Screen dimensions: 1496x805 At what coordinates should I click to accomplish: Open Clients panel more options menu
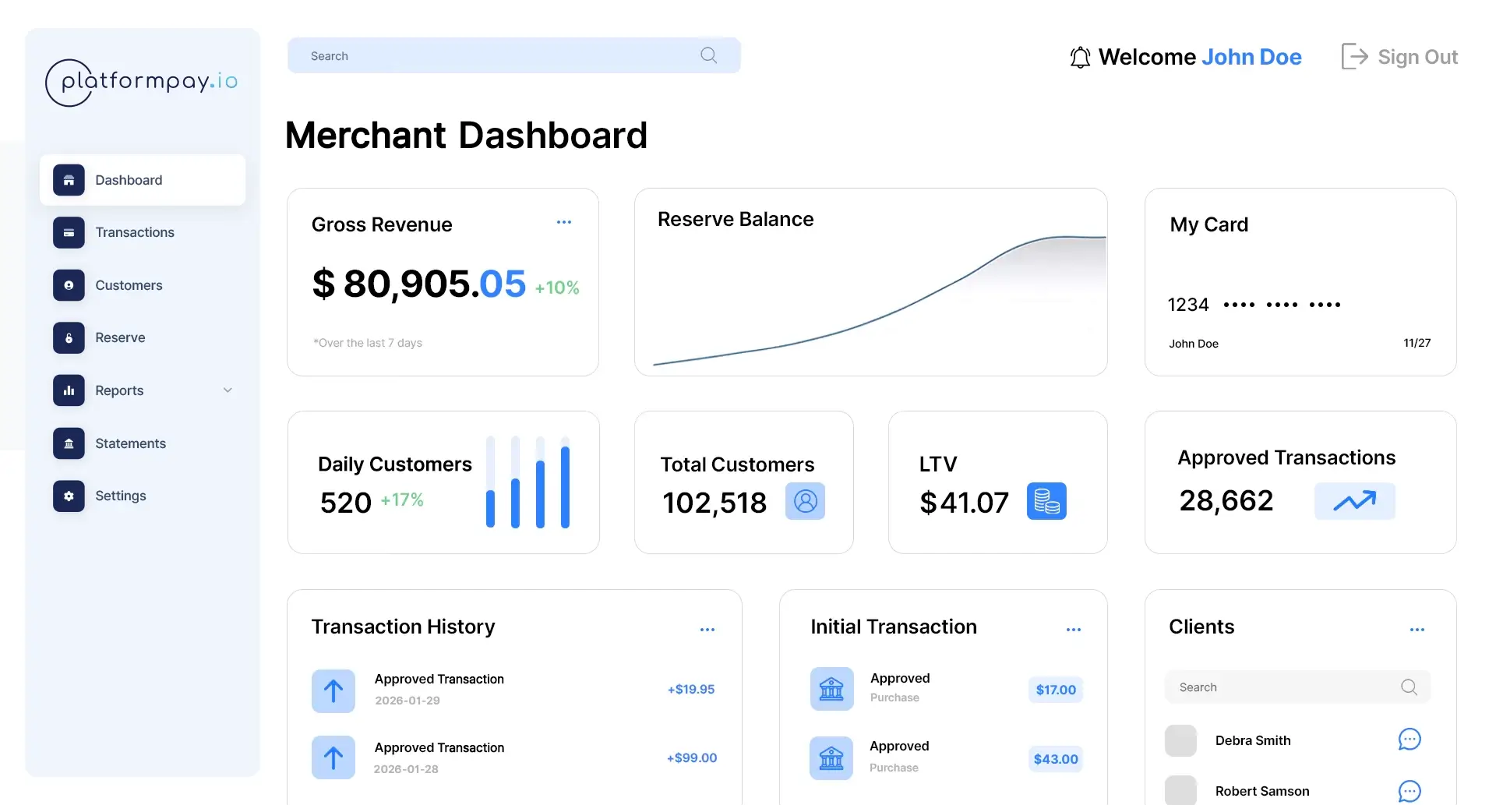(x=1417, y=630)
